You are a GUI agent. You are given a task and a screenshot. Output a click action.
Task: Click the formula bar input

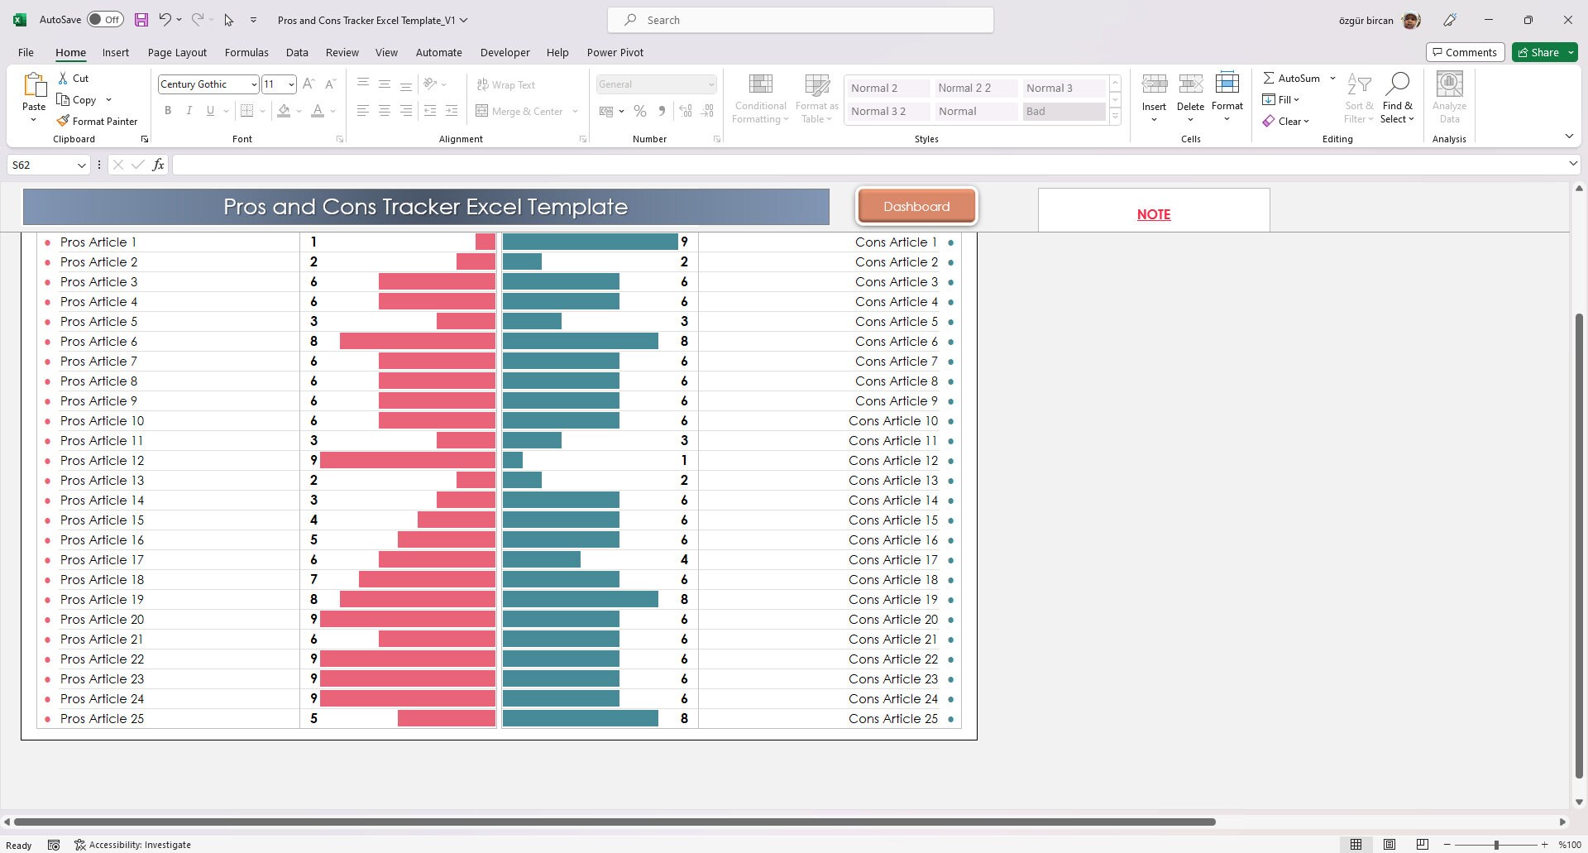click(868, 165)
